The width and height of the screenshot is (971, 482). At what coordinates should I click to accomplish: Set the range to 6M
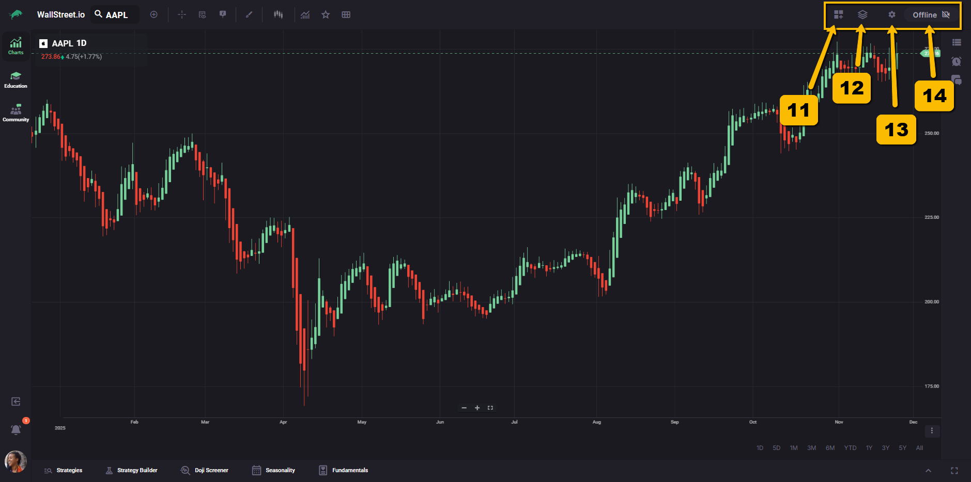click(830, 448)
